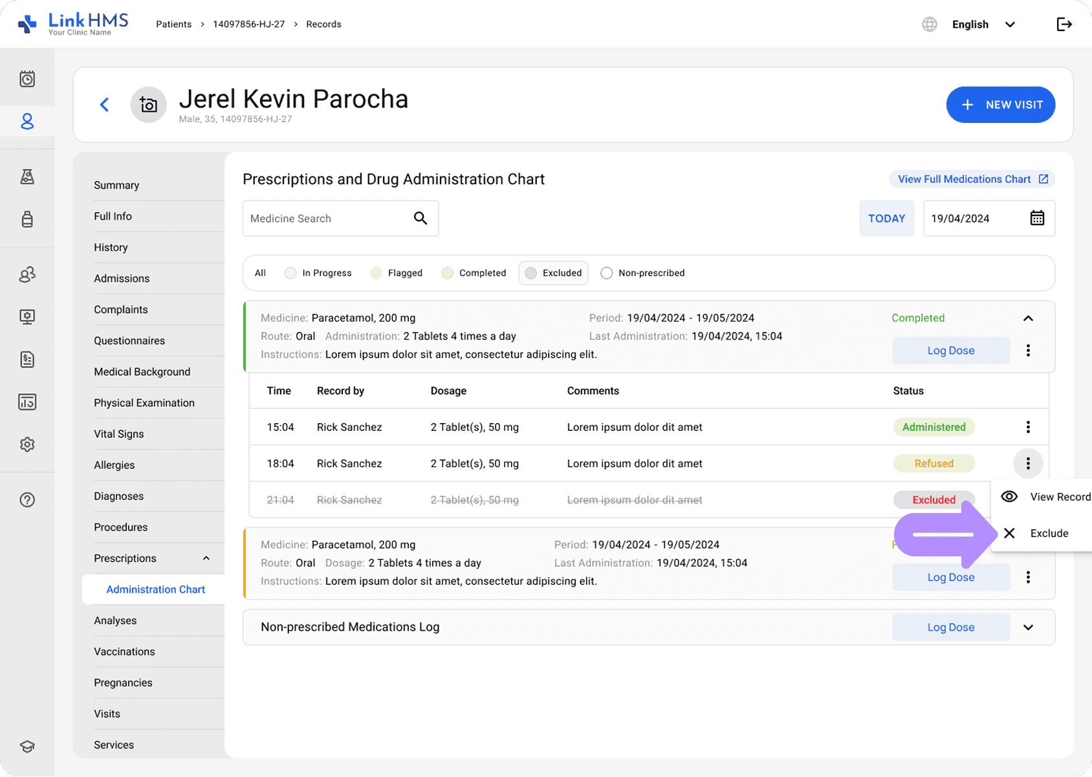Viewport: 1092px width, 777px height.
Task: Open the View Full Medications Chart link
Action: click(972, 179)
